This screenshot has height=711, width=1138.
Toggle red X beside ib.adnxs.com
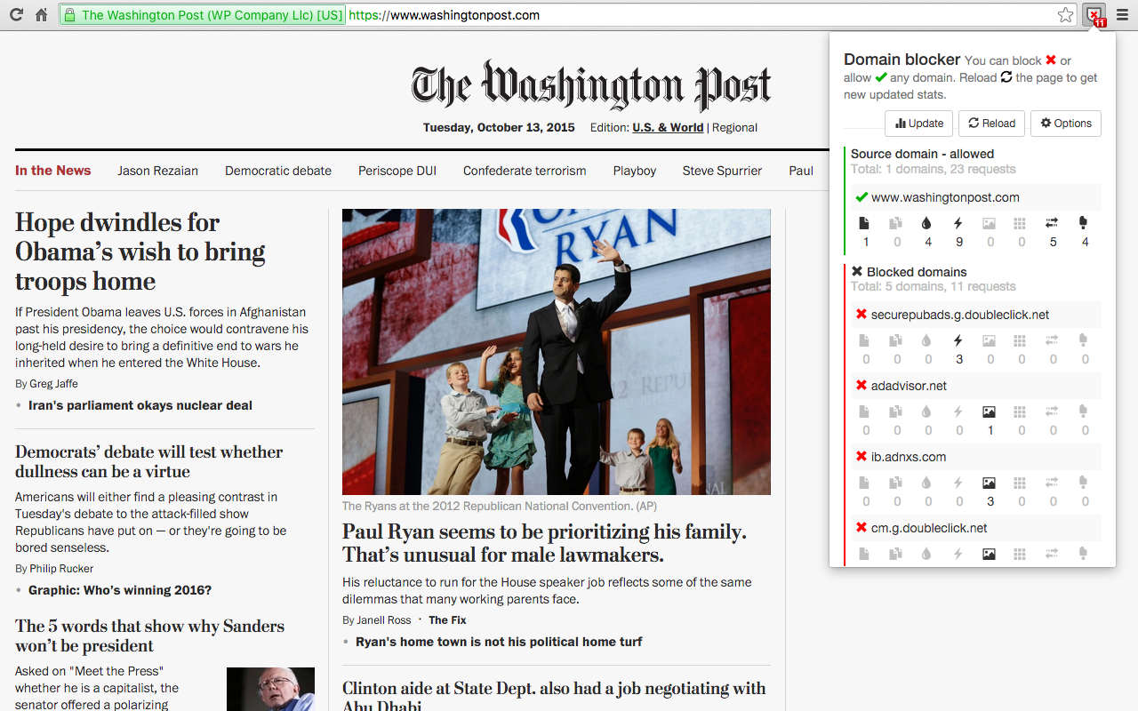[x=861, y=457]
